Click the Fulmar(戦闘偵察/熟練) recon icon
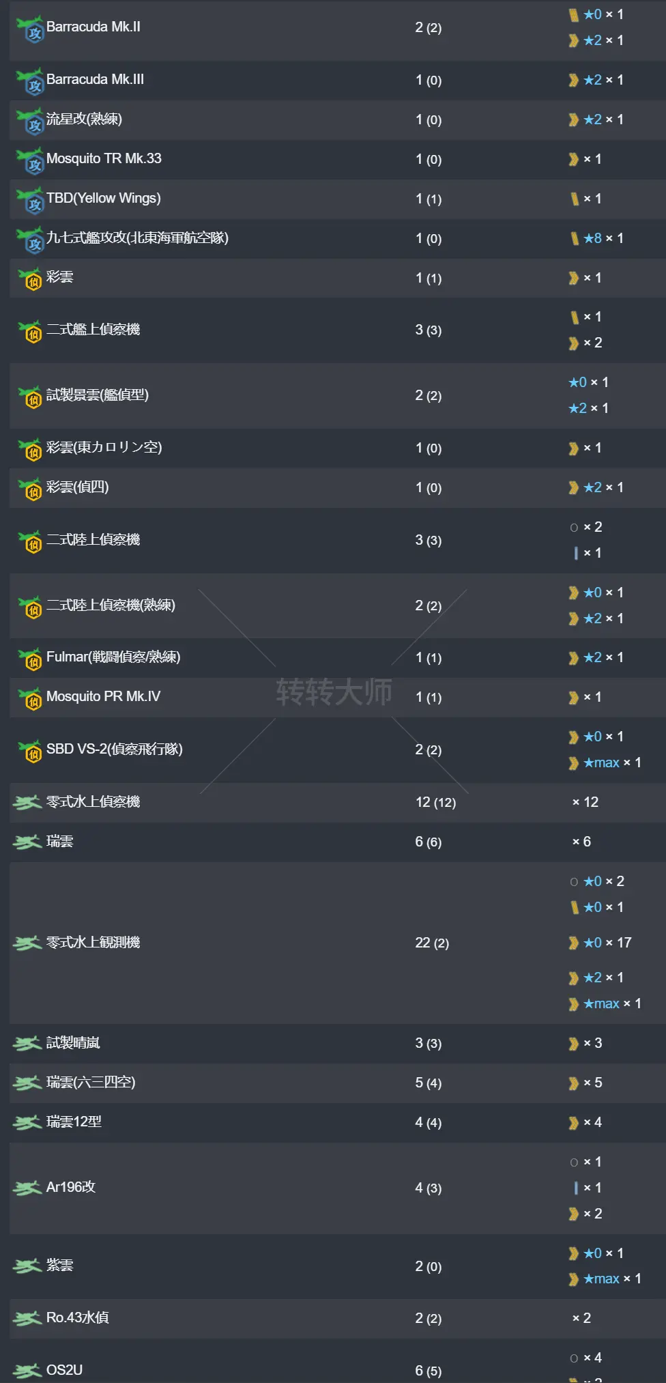This screenshot has height=1383, width=666. 30,659
